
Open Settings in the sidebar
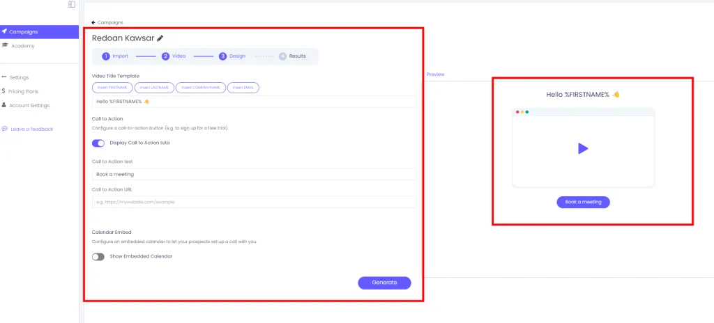point(19,77)
